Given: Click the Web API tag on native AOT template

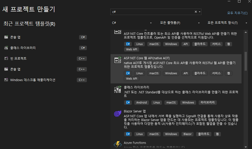Looking at the screenshot, I should pos(131,79).
